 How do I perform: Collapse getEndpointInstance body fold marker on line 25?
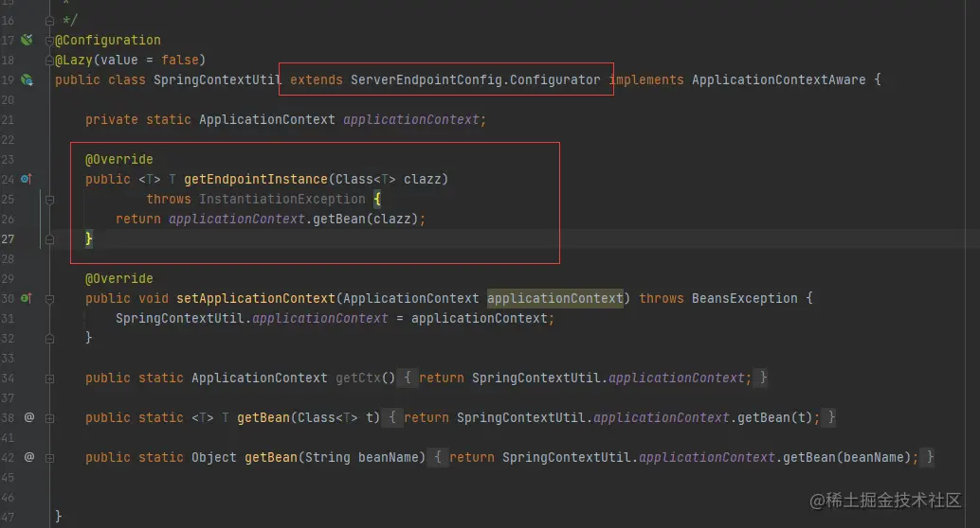click(49, 200)
